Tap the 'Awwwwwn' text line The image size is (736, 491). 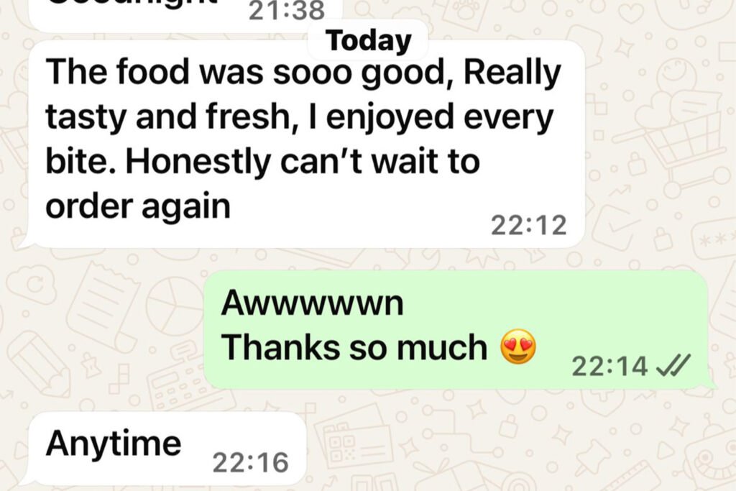pos(312,303)
